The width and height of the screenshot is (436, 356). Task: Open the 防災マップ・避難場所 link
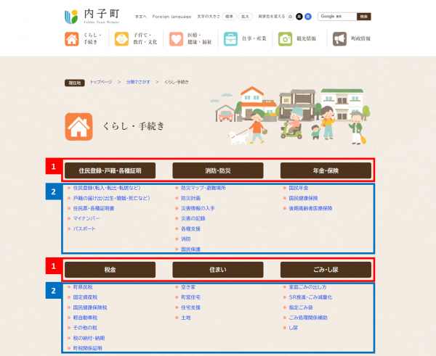coord(203,188)
